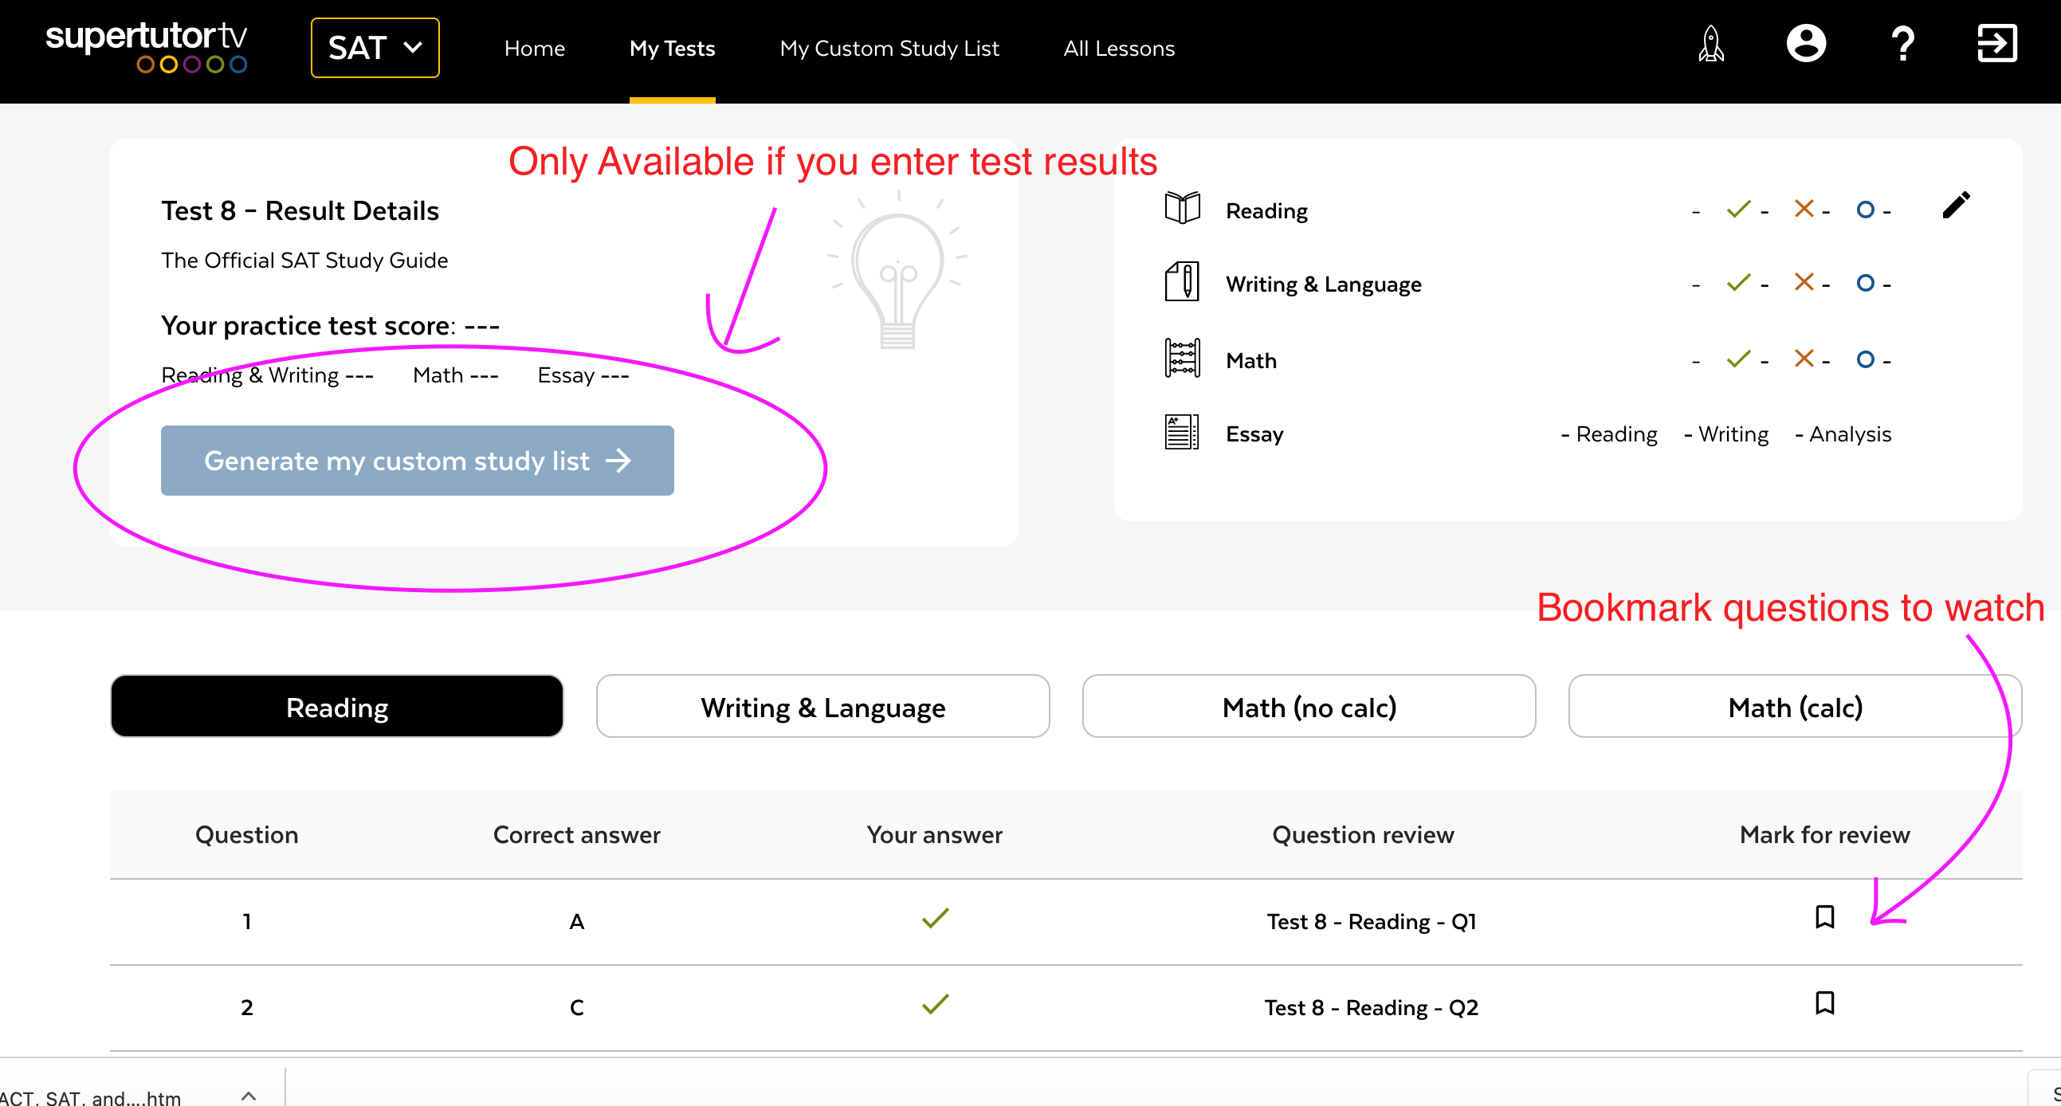Click the rocket icon in header
2061x1106 pixels.
[x=1710, y=45]
